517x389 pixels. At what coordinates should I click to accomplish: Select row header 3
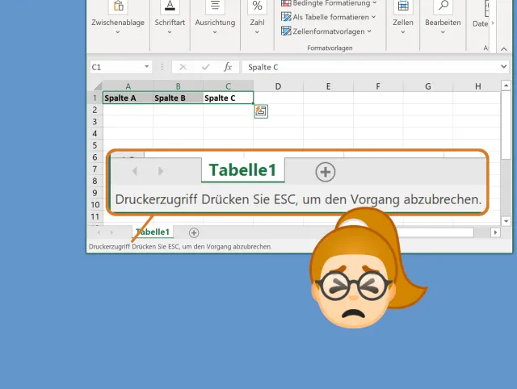point(95,121)
